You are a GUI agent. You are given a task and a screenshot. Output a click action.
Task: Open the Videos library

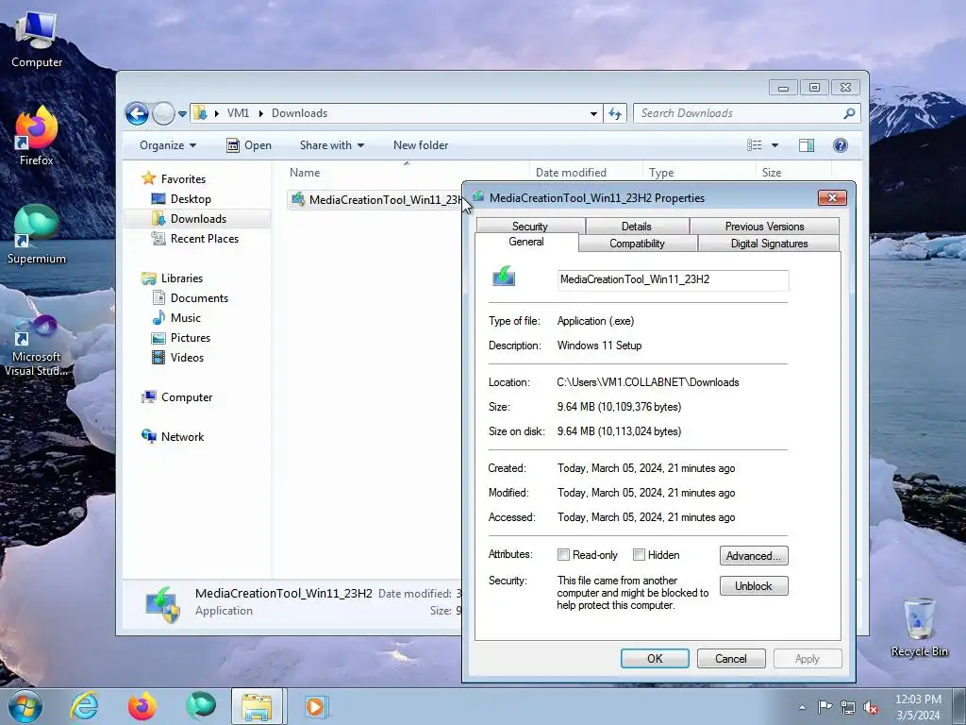(187, 358)
